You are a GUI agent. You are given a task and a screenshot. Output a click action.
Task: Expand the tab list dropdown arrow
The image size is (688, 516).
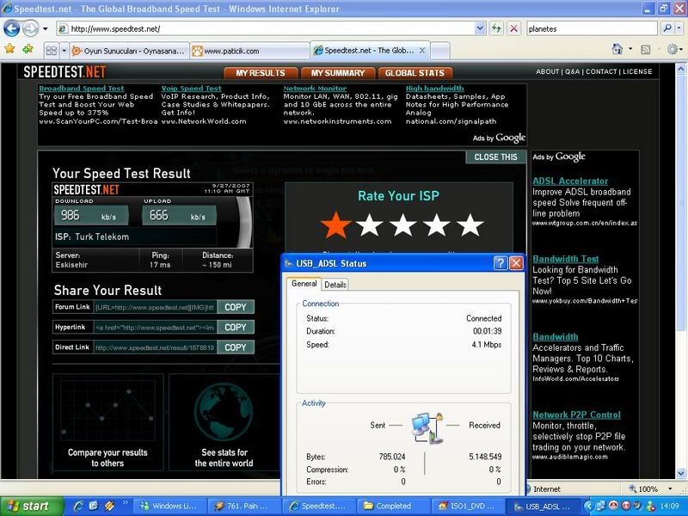tap(64, 51)
